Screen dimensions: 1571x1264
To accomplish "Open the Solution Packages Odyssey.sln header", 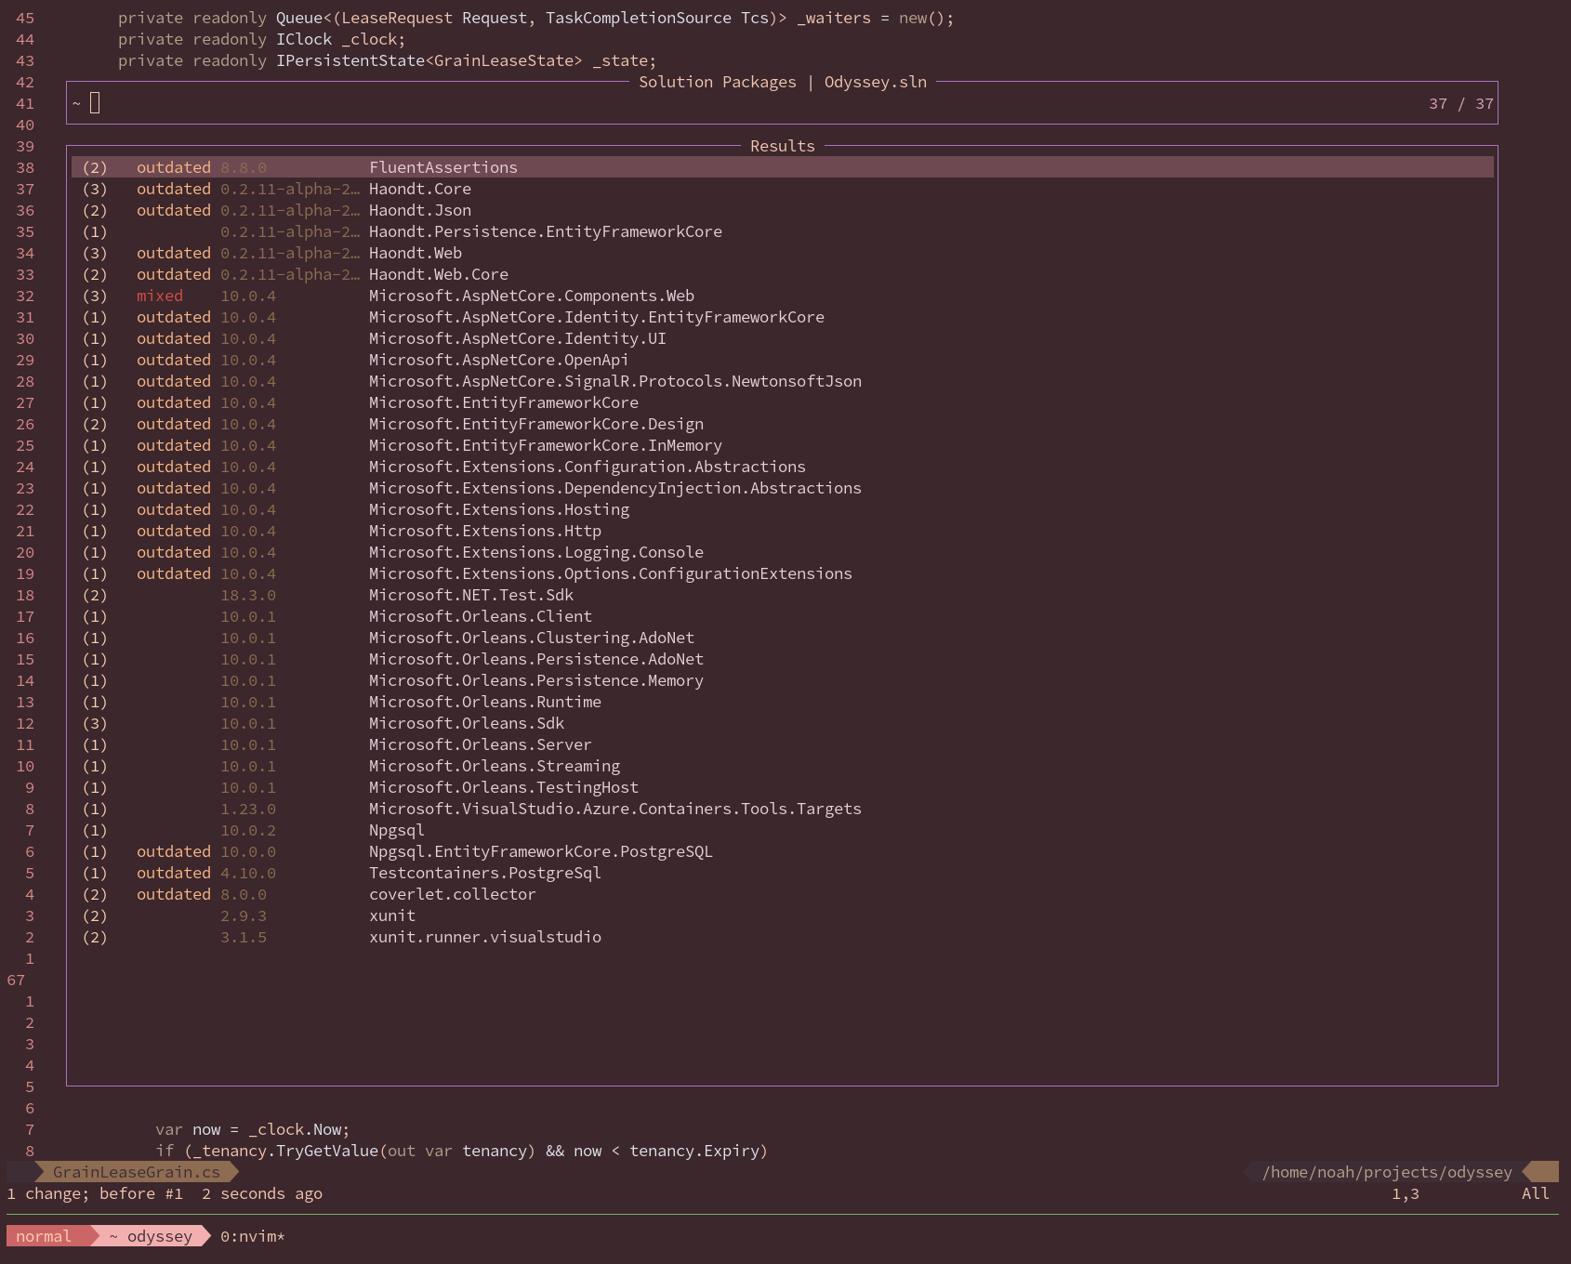I will (x=782, y=82).
